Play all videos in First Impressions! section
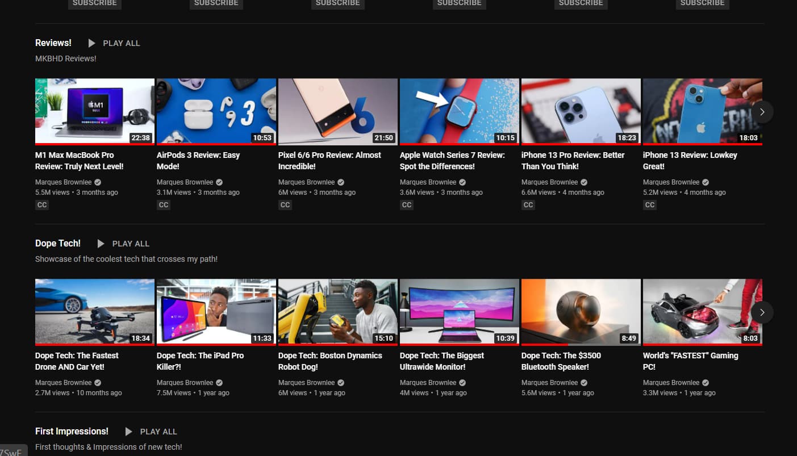797x456 pixels. coord(151,432)
